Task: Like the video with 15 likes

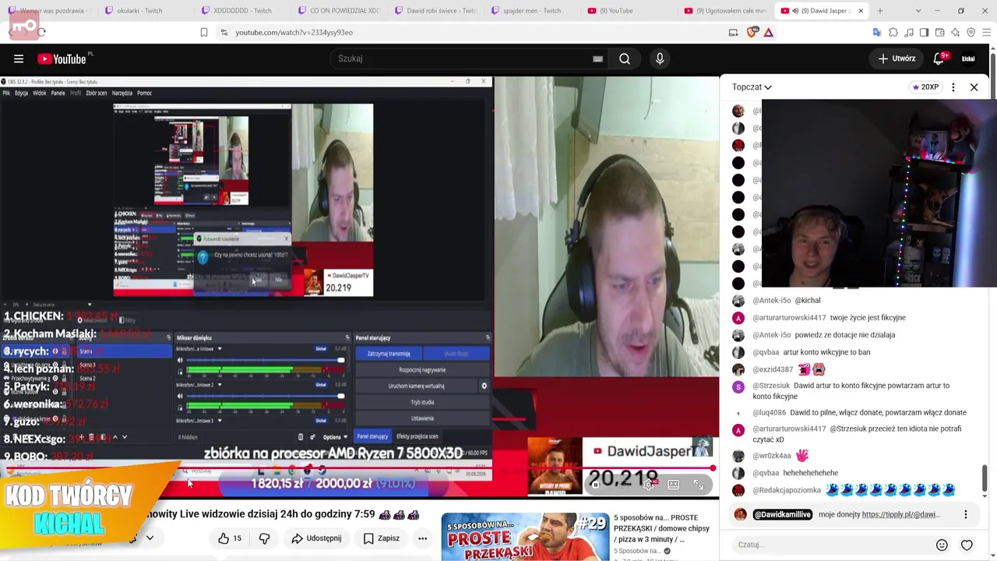Action: (231, 538)
